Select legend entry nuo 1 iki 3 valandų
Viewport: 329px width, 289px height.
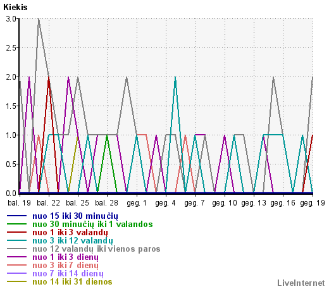click(x=70, y=233)
